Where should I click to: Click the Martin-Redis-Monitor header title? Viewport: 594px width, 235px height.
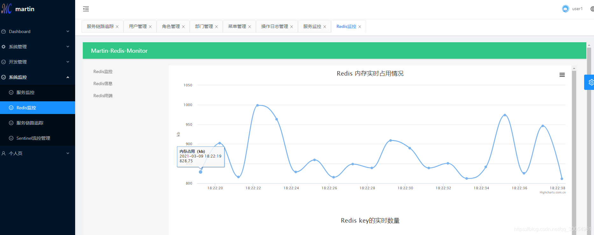[119, 51]
